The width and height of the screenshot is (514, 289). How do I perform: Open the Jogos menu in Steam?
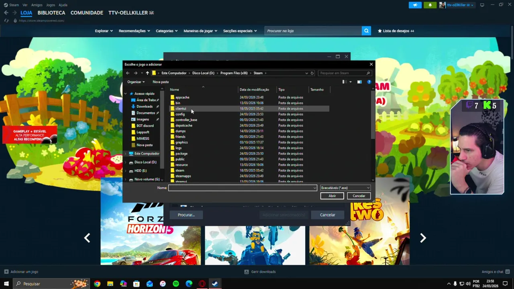click(51, 5)
